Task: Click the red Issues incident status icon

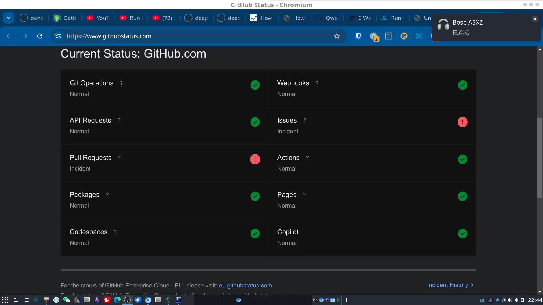Action: coord(462,122)
